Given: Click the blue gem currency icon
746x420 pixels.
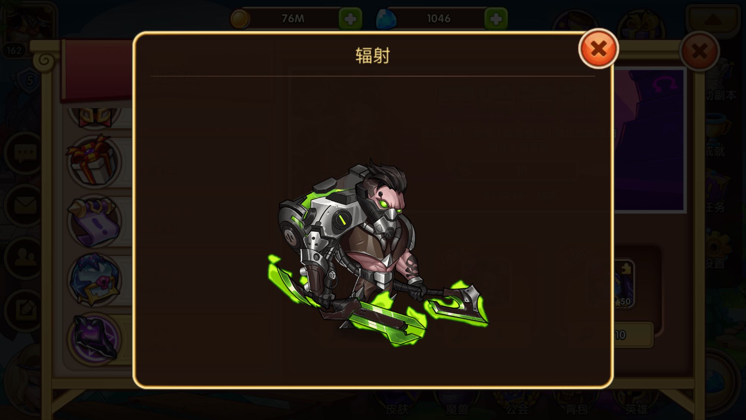Looking at the screenshot, I should click(x=386, y=19).
